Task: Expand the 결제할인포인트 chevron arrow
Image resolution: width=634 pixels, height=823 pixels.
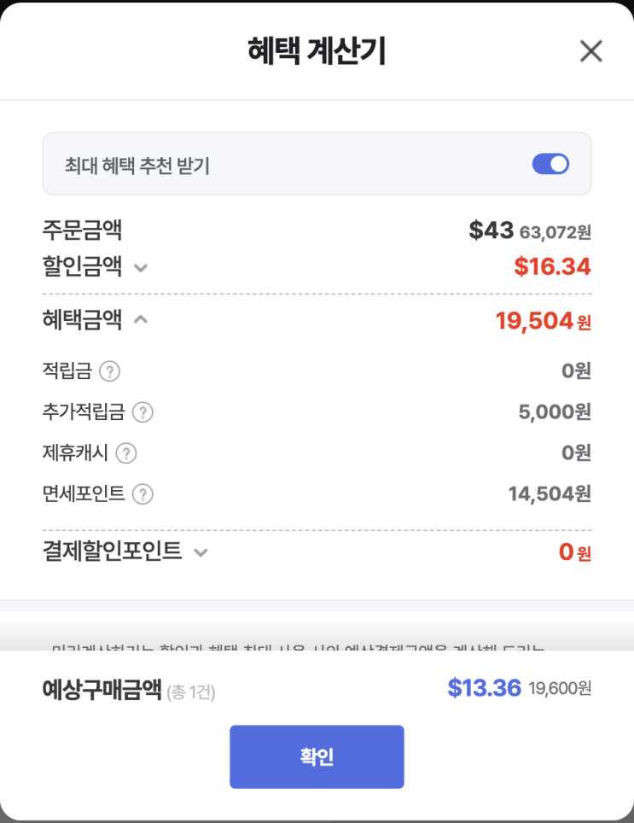Action: [201, 552]
